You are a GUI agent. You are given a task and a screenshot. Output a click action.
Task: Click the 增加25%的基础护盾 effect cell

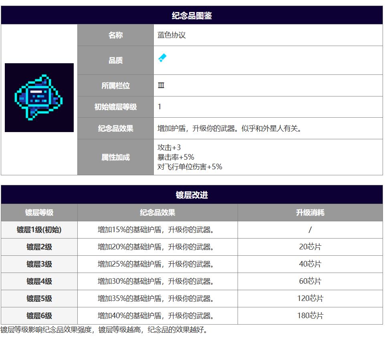[x=157, y=264]
